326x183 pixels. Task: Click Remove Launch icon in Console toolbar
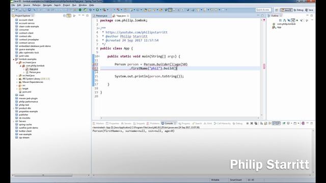click(x=252, y=124)
